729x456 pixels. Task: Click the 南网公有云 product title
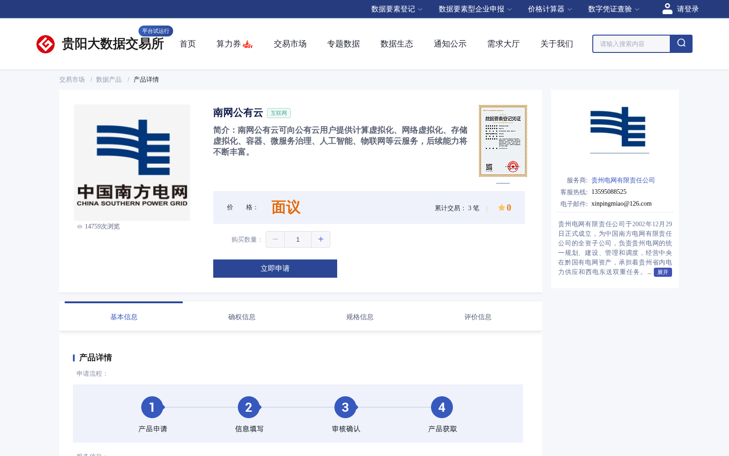(238, 113)
